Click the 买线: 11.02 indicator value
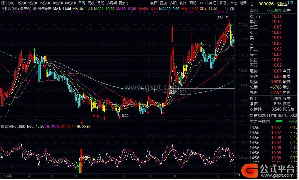 click(189, 9)
